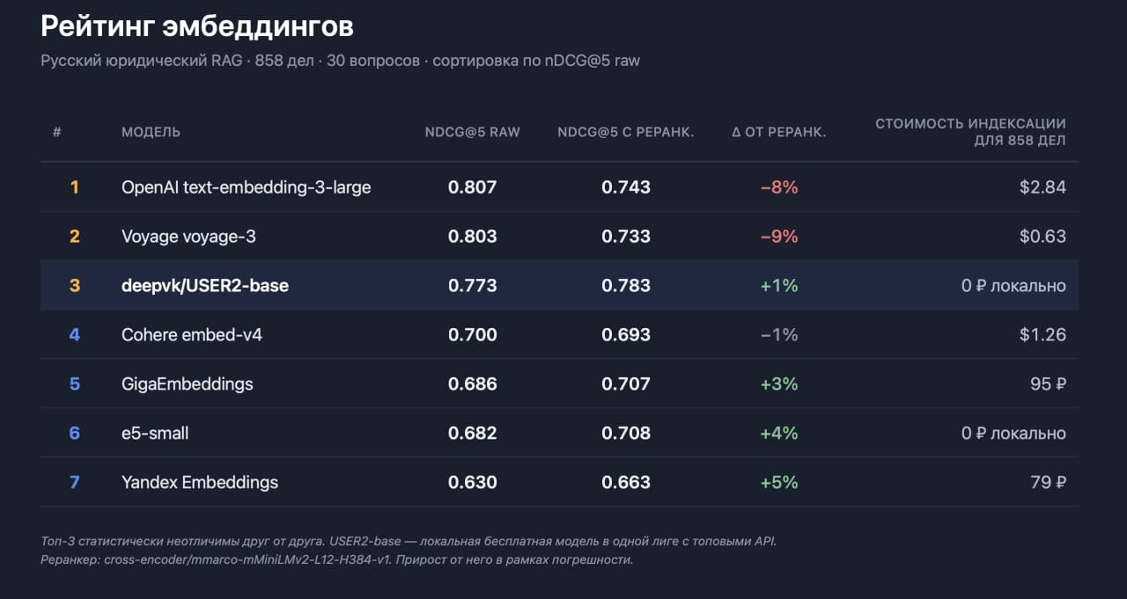
Task: Click rank number 5 in GigaEmbeddings row
Action: pos(75,384)
